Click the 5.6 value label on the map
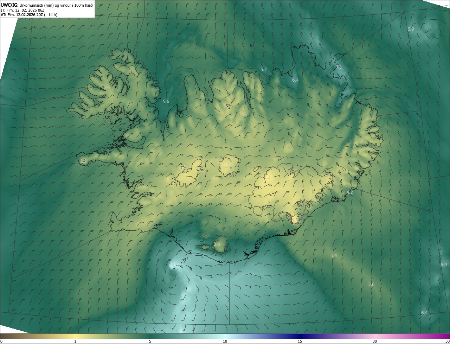The height and width of the screenshot is (344, 450). pyautogui.click(x=166, y=101)
